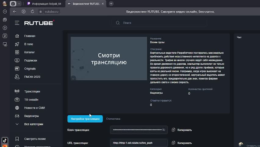Screen dimensions: 260x147
Task: Open a new browser tab
Action: [111, 4]
